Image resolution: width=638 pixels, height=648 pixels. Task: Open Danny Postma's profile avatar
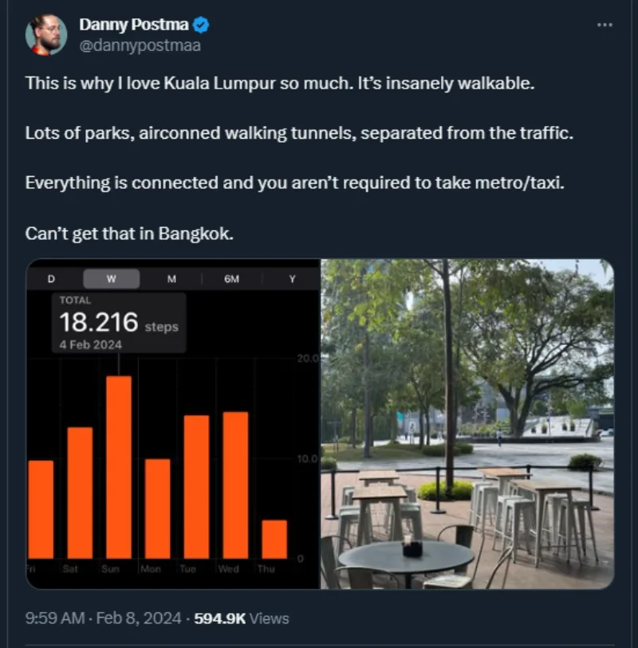pyautogui.click(x=46, y=35)
